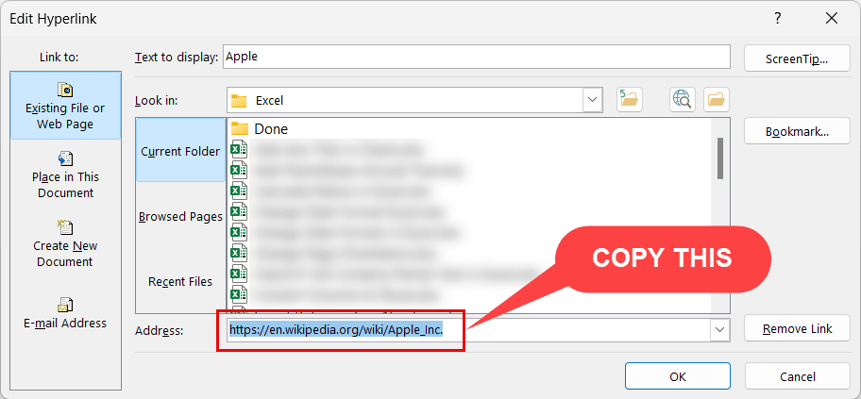This screenshot has height=399, width=861.
Task: Open the Done folder
Action: coord(261,129)
